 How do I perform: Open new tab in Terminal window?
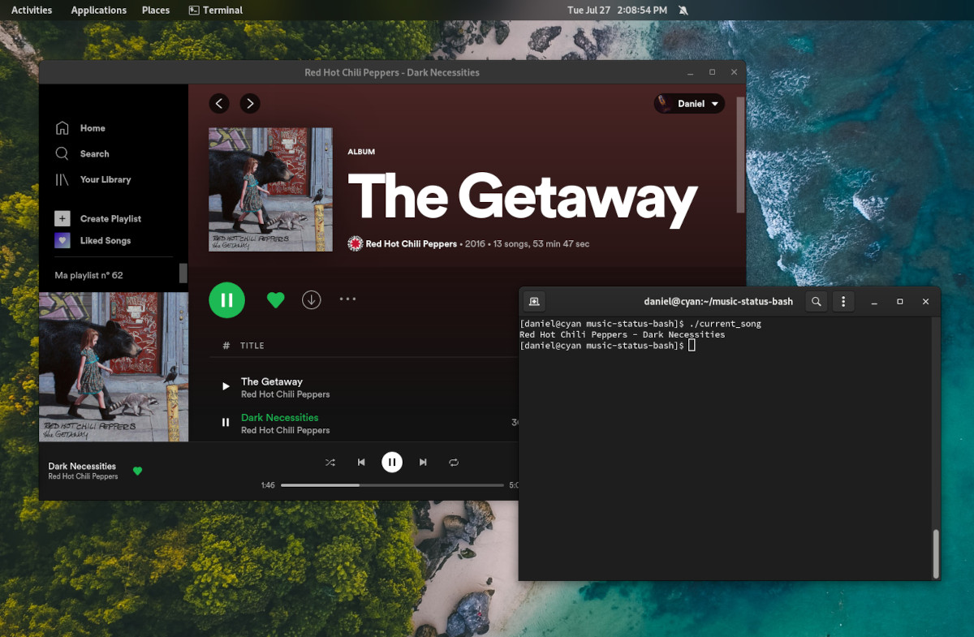click(x=534, y=301)
